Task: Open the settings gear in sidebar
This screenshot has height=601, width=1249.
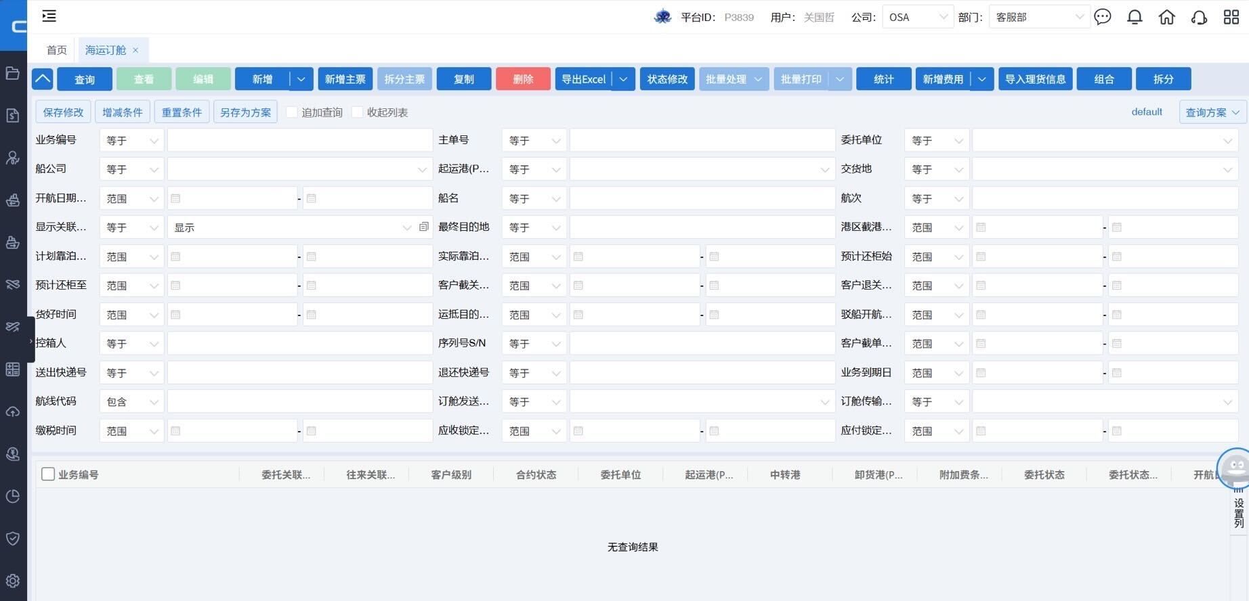Action: click(x=13, y=581)
